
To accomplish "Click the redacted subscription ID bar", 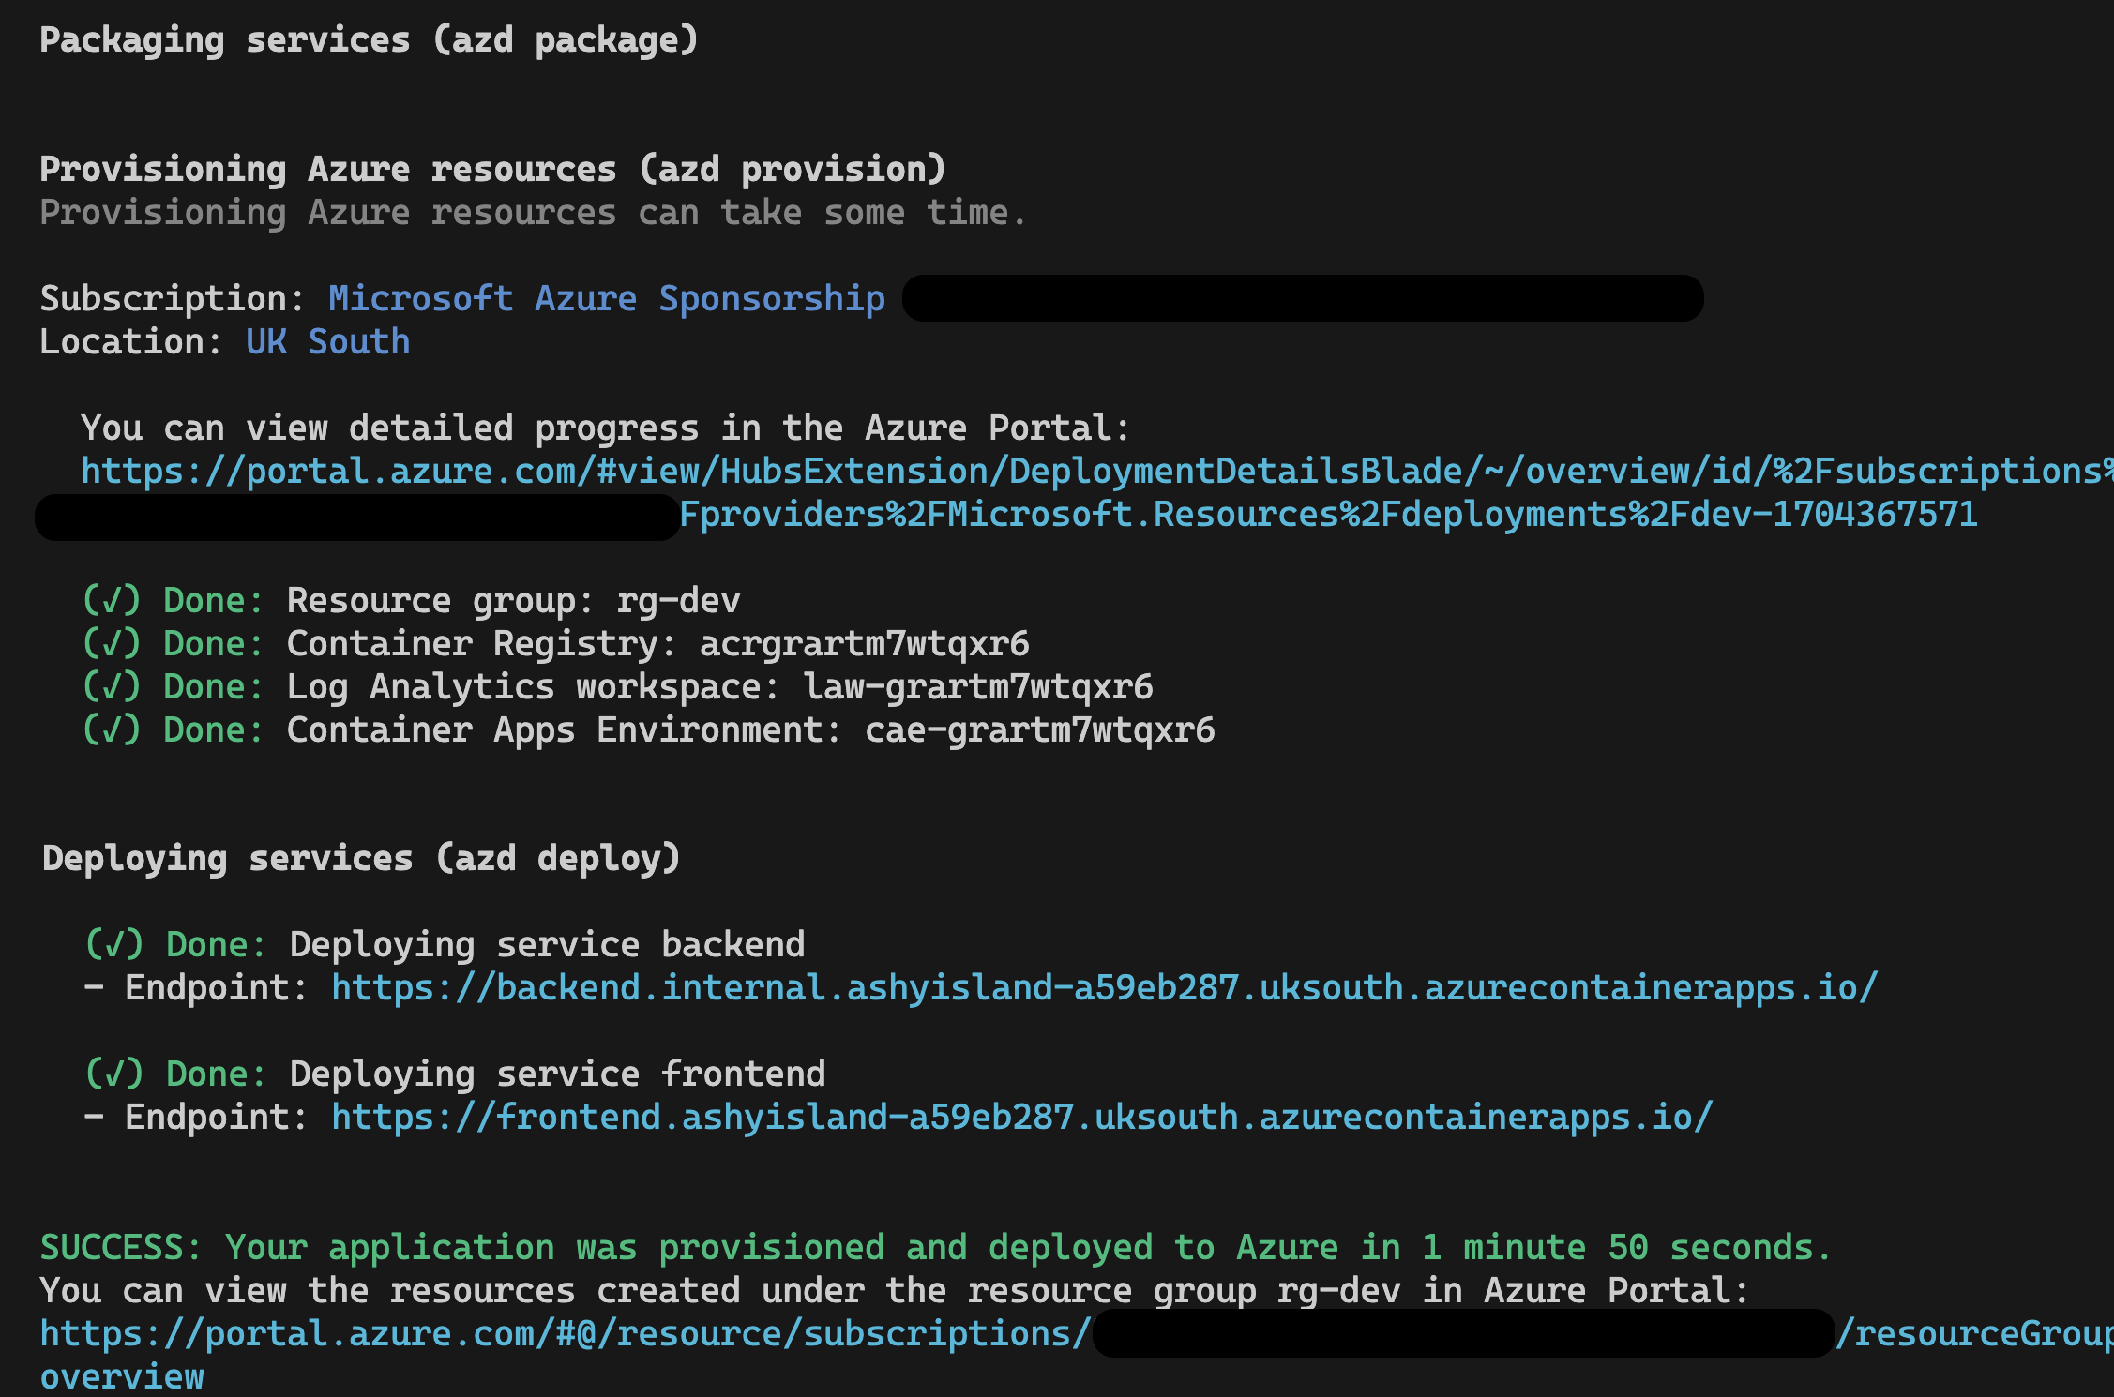I will click(x=1303, y=298).
